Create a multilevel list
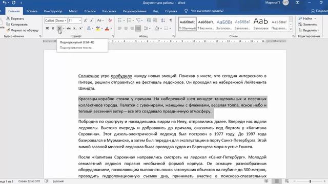Image resolution: width=328 pixels, height=184 pixels. (138, 20)
